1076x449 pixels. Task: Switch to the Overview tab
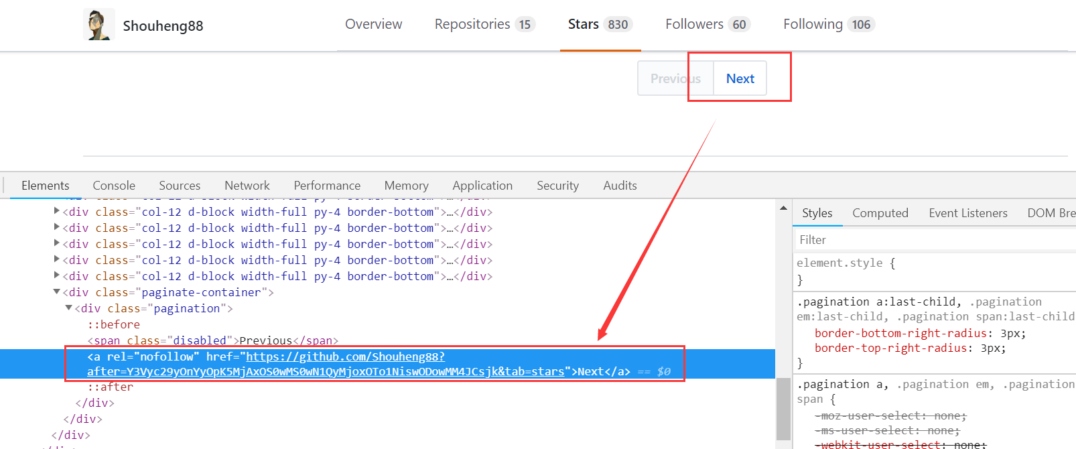point(373,24)
